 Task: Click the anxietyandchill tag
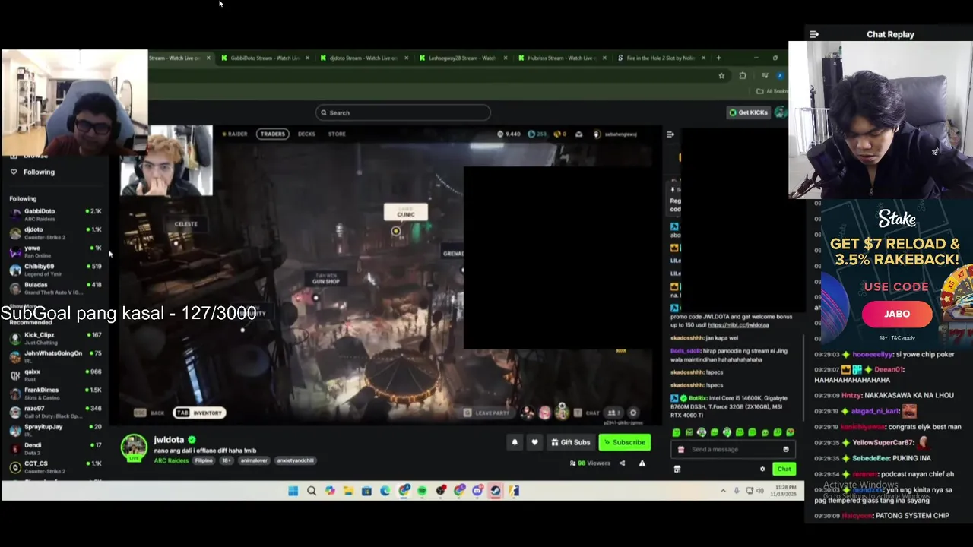[x=295, y=460]
